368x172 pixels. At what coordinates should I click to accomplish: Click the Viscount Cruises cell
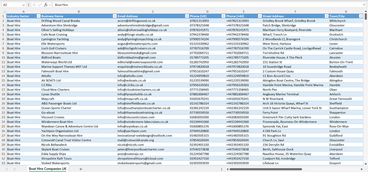[79, 117]
